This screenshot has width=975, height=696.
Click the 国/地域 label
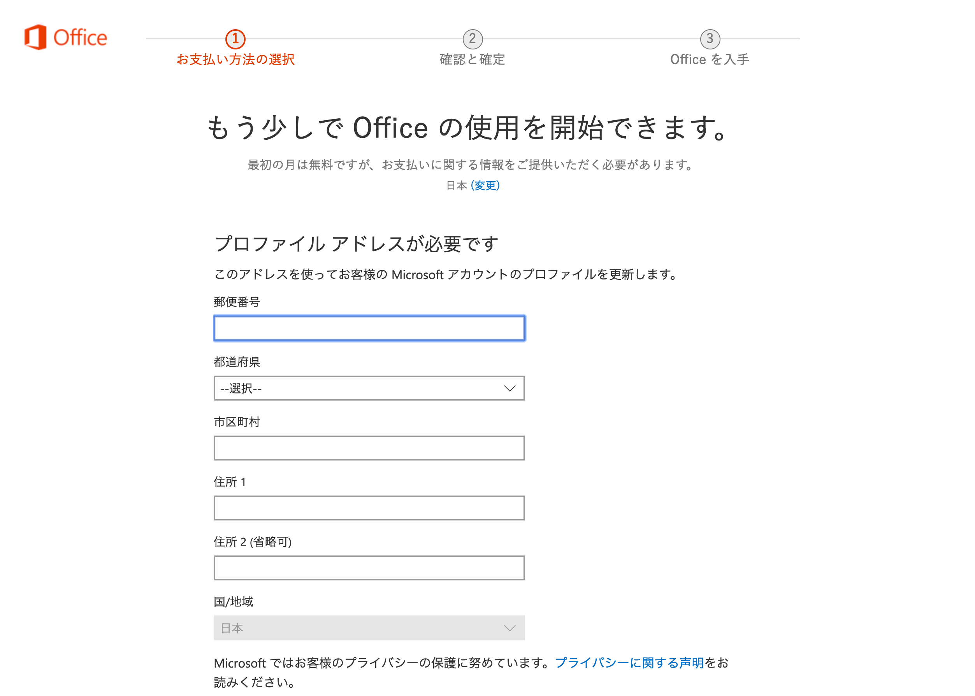(x=234, y=602)
